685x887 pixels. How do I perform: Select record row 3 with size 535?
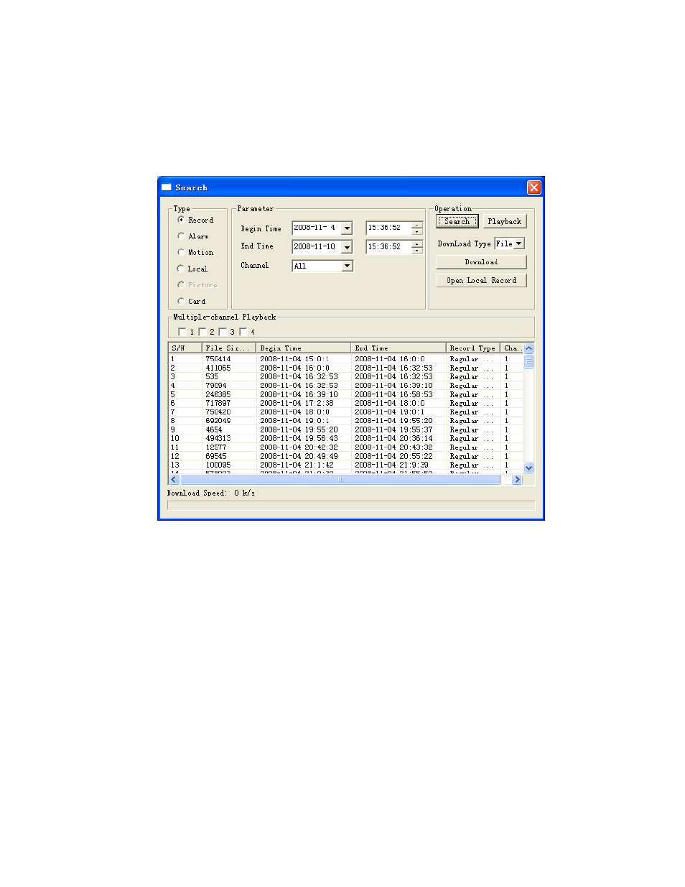point(346,376)
